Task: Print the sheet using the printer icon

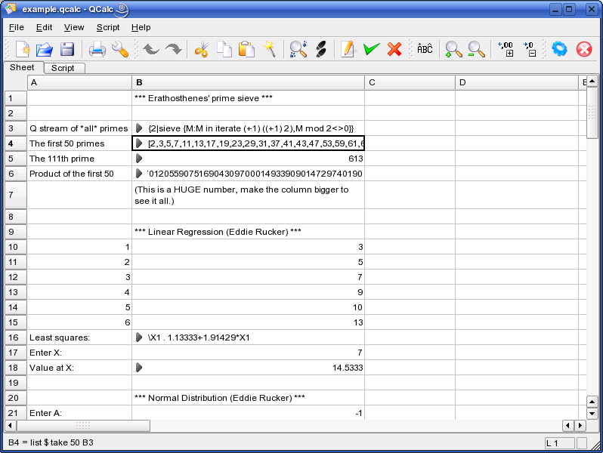Action: pyautogui.click(x=97, y=50)
